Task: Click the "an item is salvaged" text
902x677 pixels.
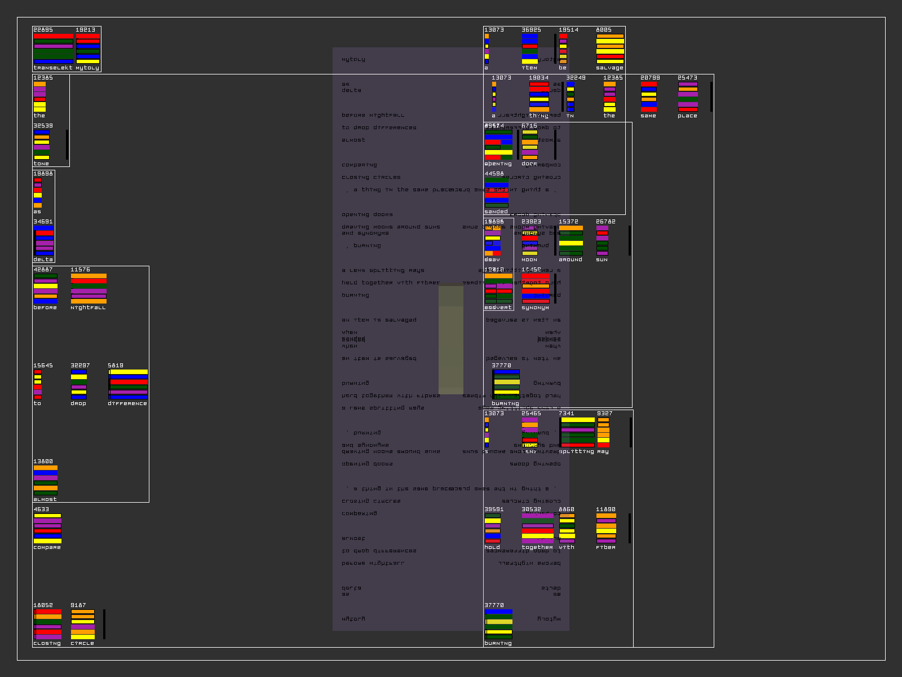Action: click(379, 320)
